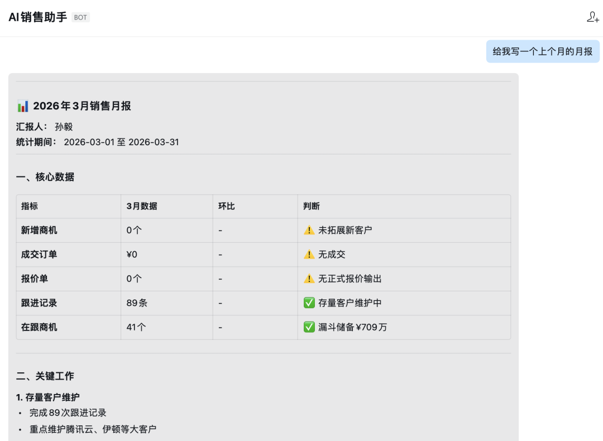Click the 环比 column header
This screenshot has height=441, width=603.
pyautogui.click(x=227, y=206)
